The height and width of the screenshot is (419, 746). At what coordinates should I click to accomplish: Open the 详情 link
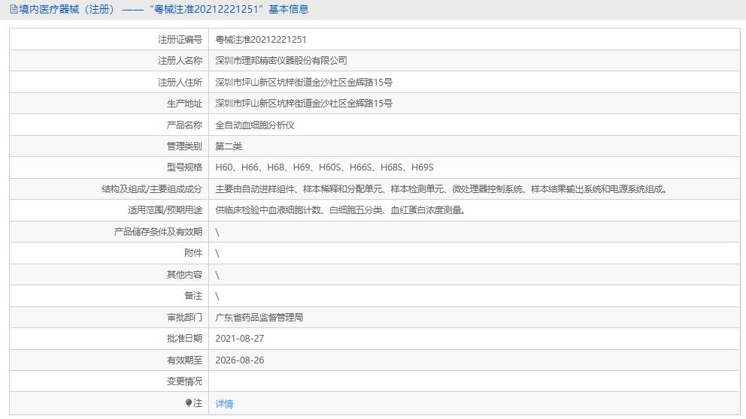coord(224,404)
